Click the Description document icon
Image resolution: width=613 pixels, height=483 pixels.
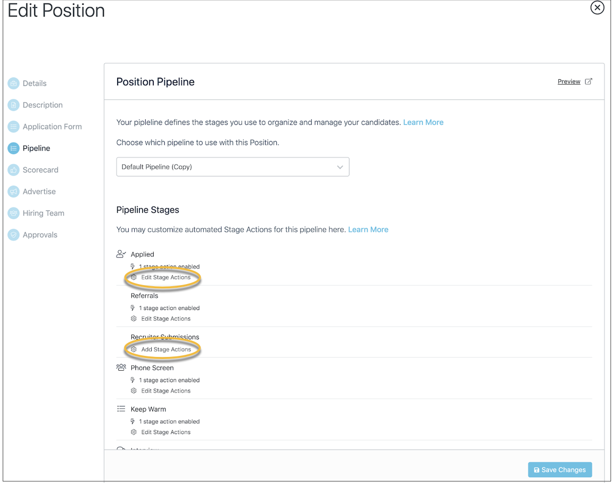(x=13, y=105)
